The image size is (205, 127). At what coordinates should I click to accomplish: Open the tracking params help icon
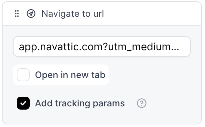[x=142, y=103]
